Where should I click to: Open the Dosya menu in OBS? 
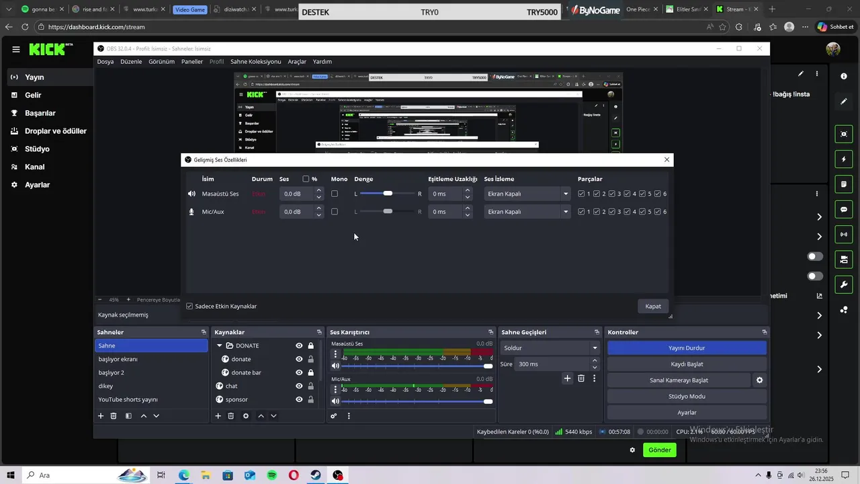(105, 61)
